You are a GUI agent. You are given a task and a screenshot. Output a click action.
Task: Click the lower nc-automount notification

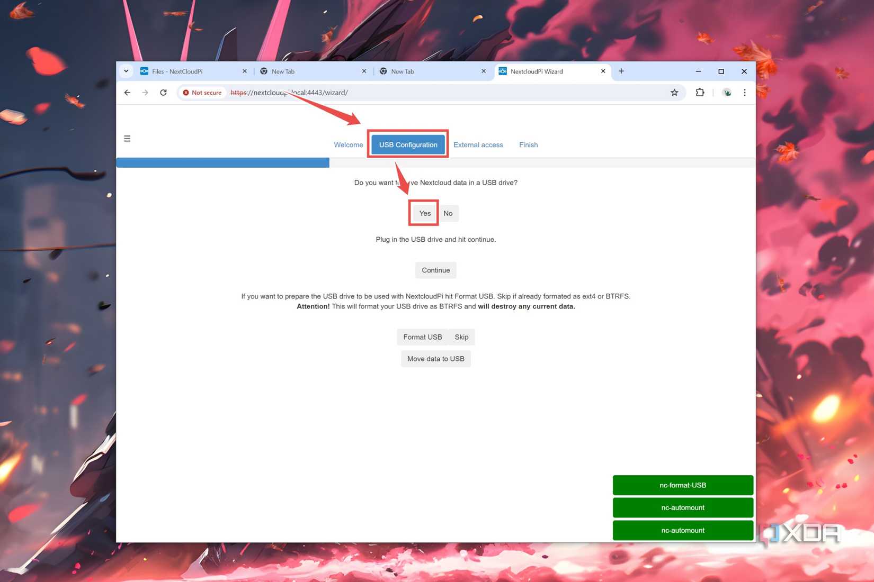683,530
